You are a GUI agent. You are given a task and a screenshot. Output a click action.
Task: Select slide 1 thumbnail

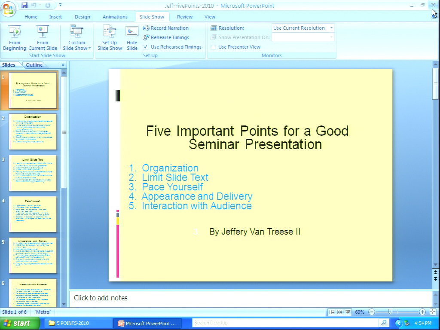33,90
